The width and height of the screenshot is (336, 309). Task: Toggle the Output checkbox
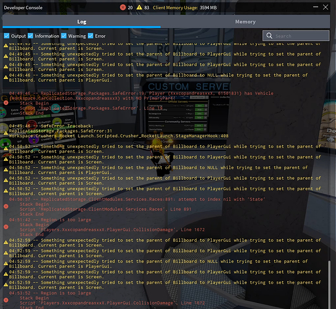[x=7, y=36]
